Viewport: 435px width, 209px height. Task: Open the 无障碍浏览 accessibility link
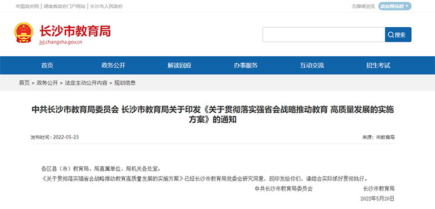[x=363, y=6]
